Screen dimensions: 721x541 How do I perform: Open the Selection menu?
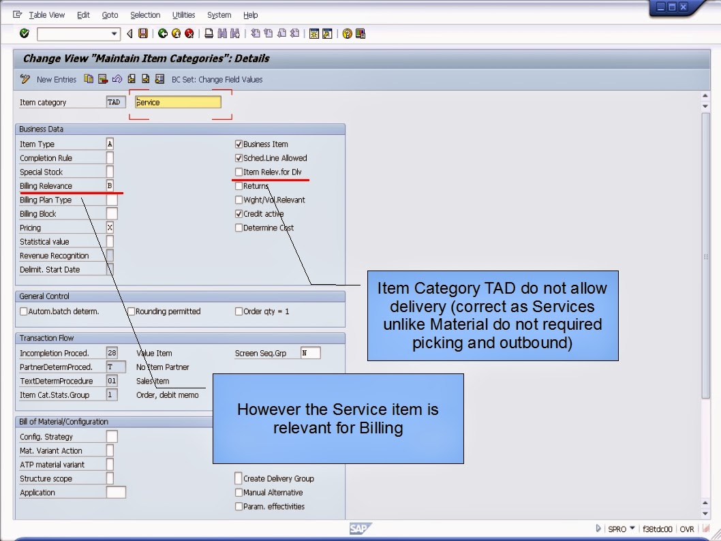point(145,15)
